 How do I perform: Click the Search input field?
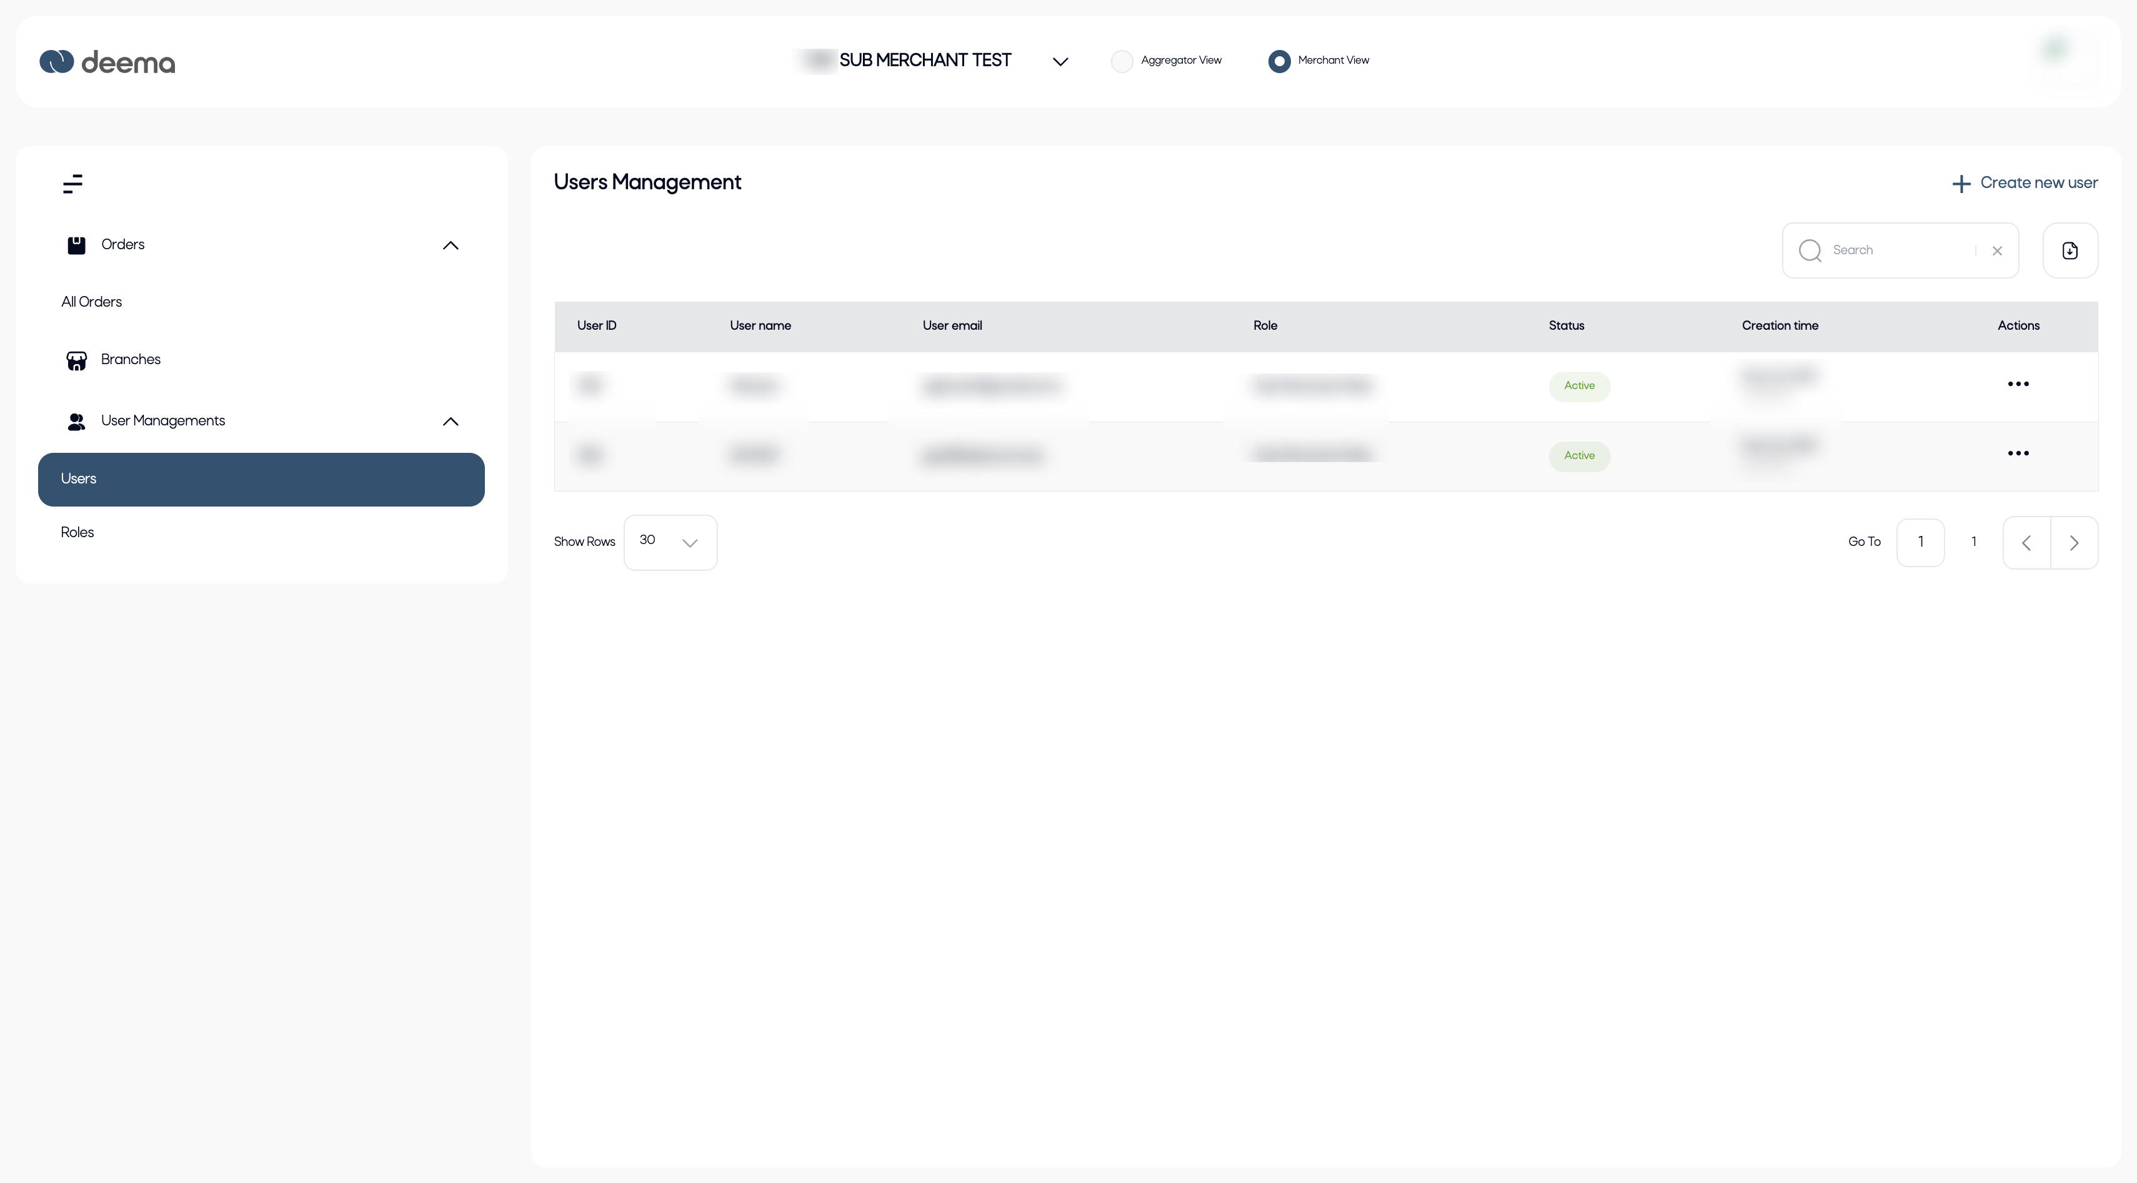(1900, 250)
